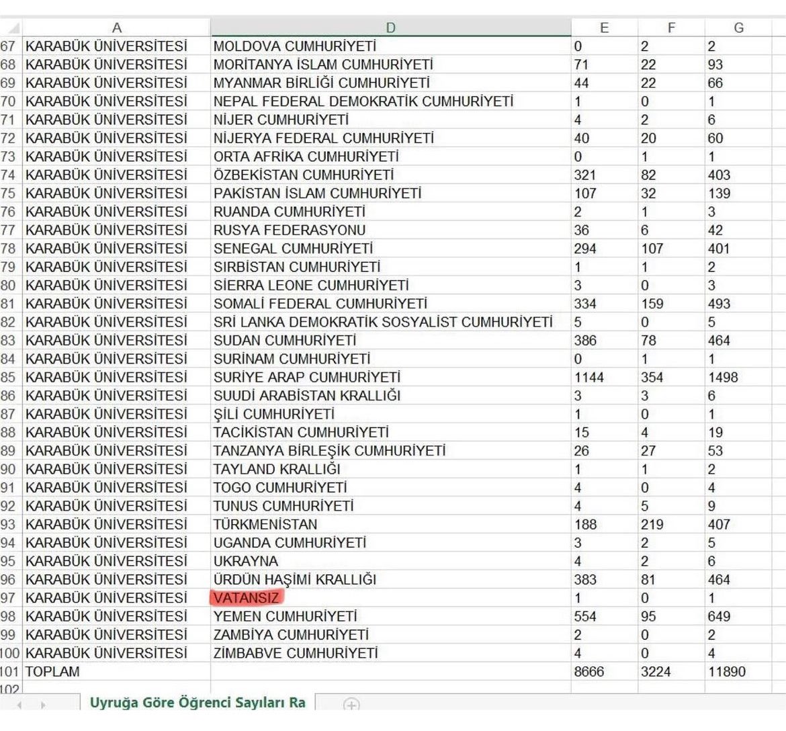Select column G header
This screenshot has width=786, height=731.
click(x=738, y=28)
